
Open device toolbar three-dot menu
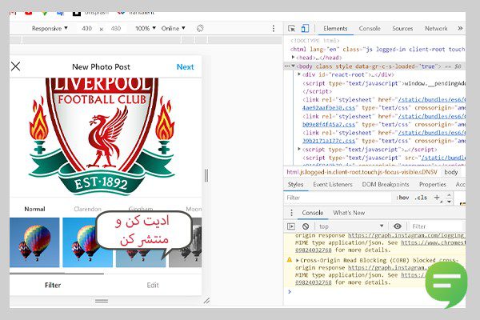click(x=274, y=29)
